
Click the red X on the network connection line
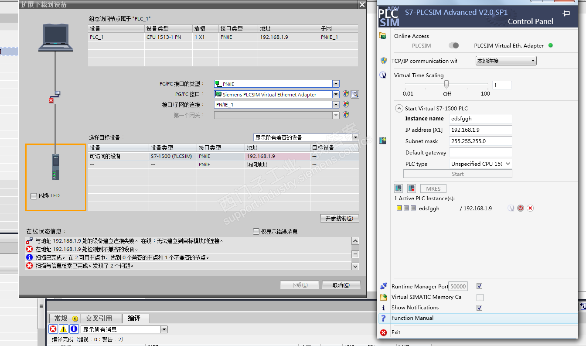click(x=51, y=100)
